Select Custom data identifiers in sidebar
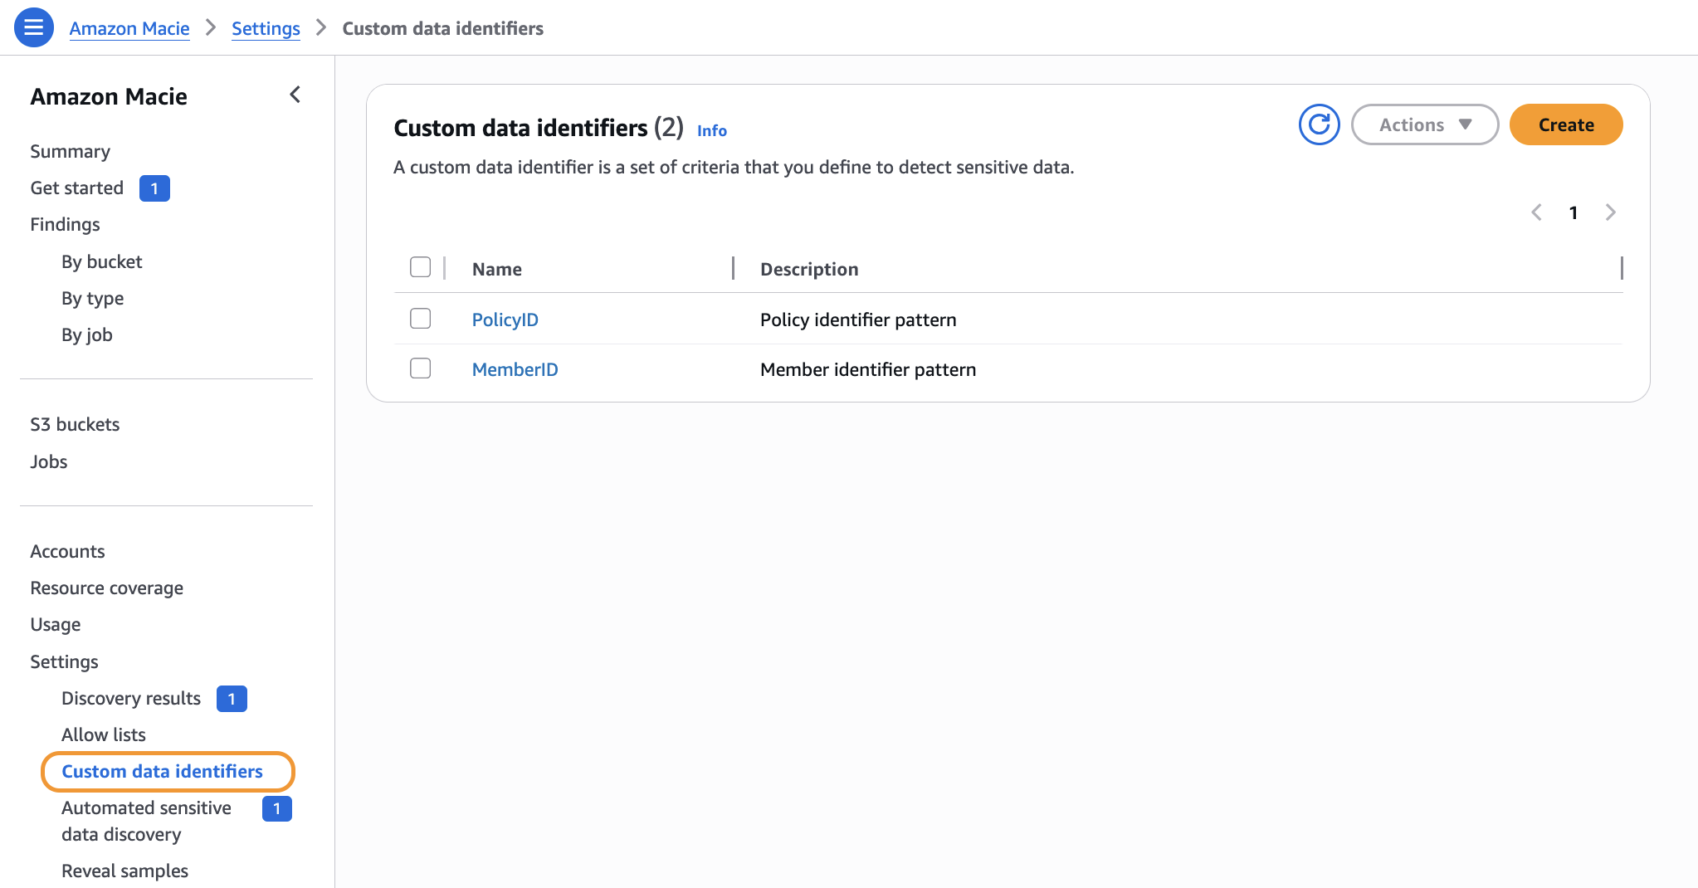This screenshot has width=1698, height=888. (163, 771)
